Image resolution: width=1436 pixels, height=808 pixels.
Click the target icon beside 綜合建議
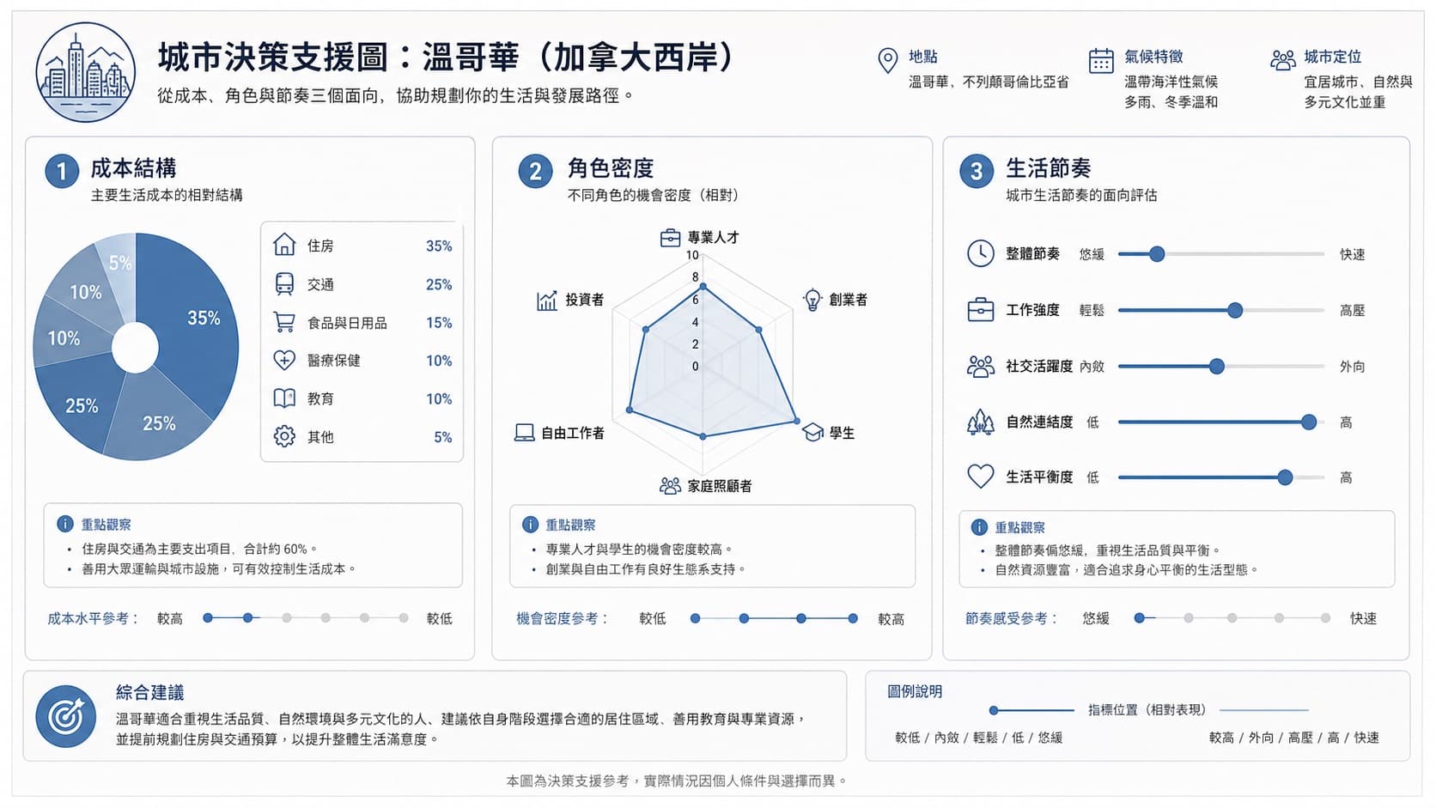click(x=66, y=716)
